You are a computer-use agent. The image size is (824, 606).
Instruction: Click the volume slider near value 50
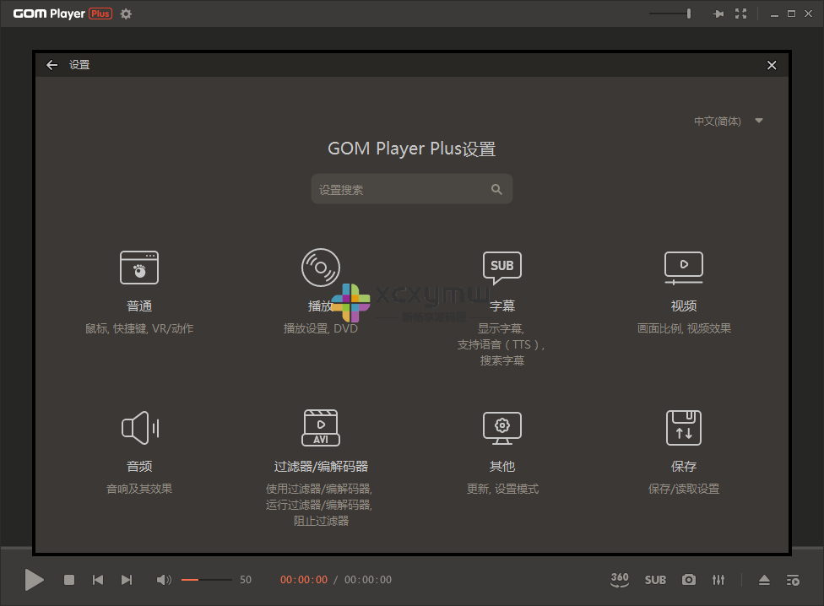205,580
